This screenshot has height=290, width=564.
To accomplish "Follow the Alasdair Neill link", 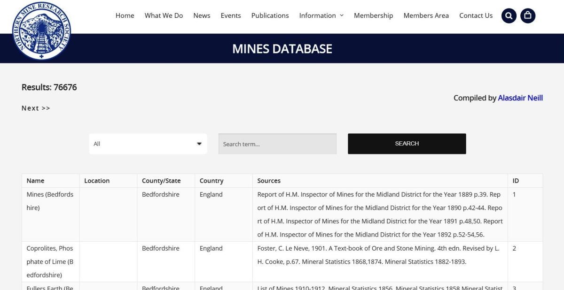I will coord(520,98).
